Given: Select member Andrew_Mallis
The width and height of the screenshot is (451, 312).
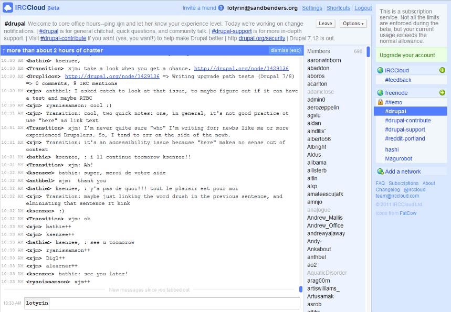Looking at the screenshot, I should [x=325, y=218].
